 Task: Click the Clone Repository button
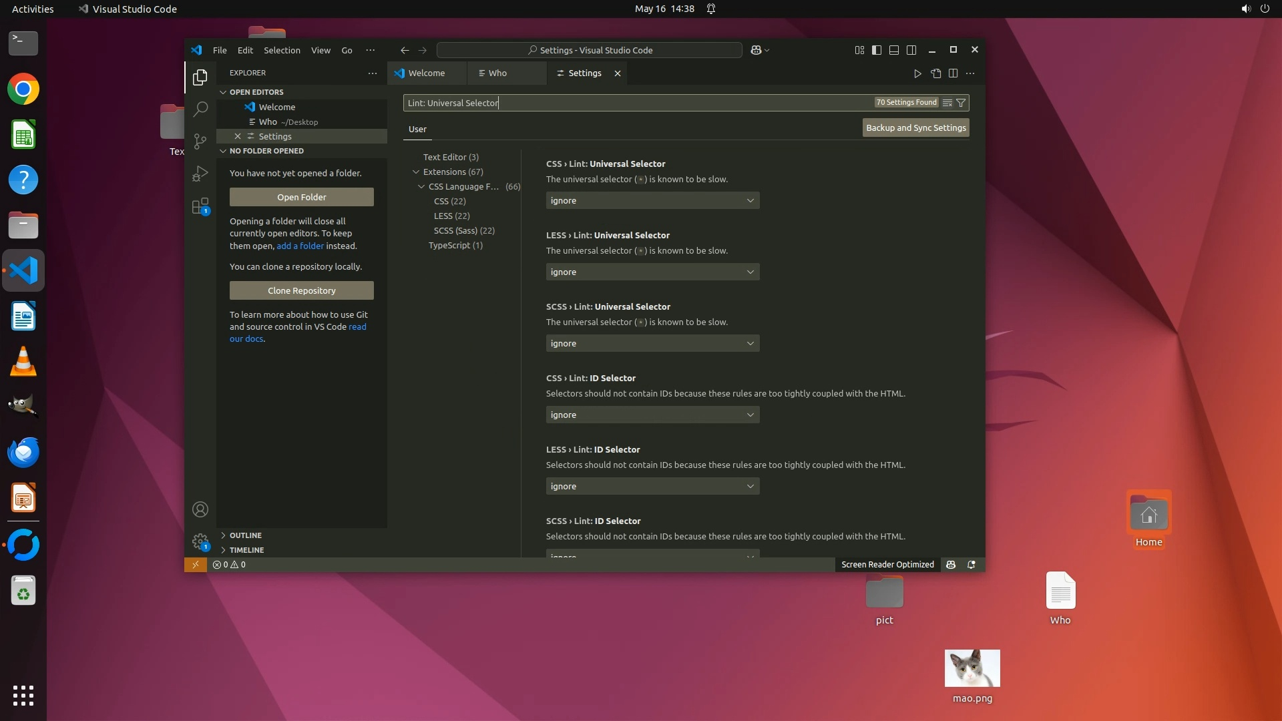tap(302, 291)
